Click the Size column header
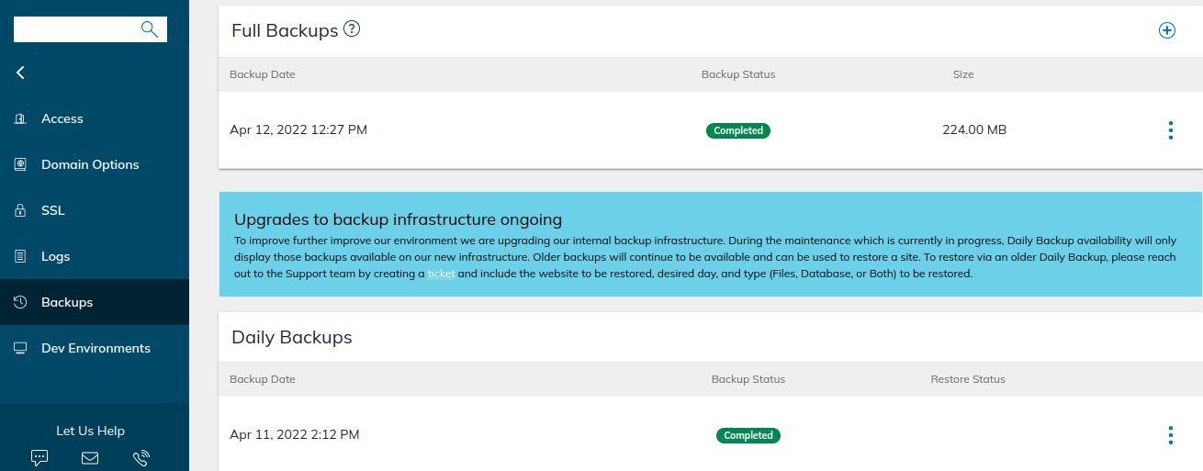The image size is (1203, 471). (963, 74)
